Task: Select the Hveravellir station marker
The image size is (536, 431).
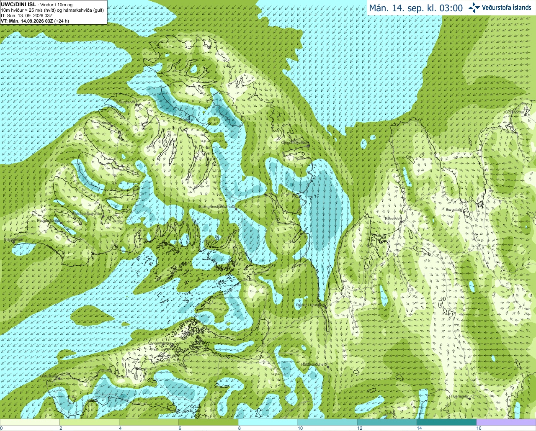Action: 469,398
